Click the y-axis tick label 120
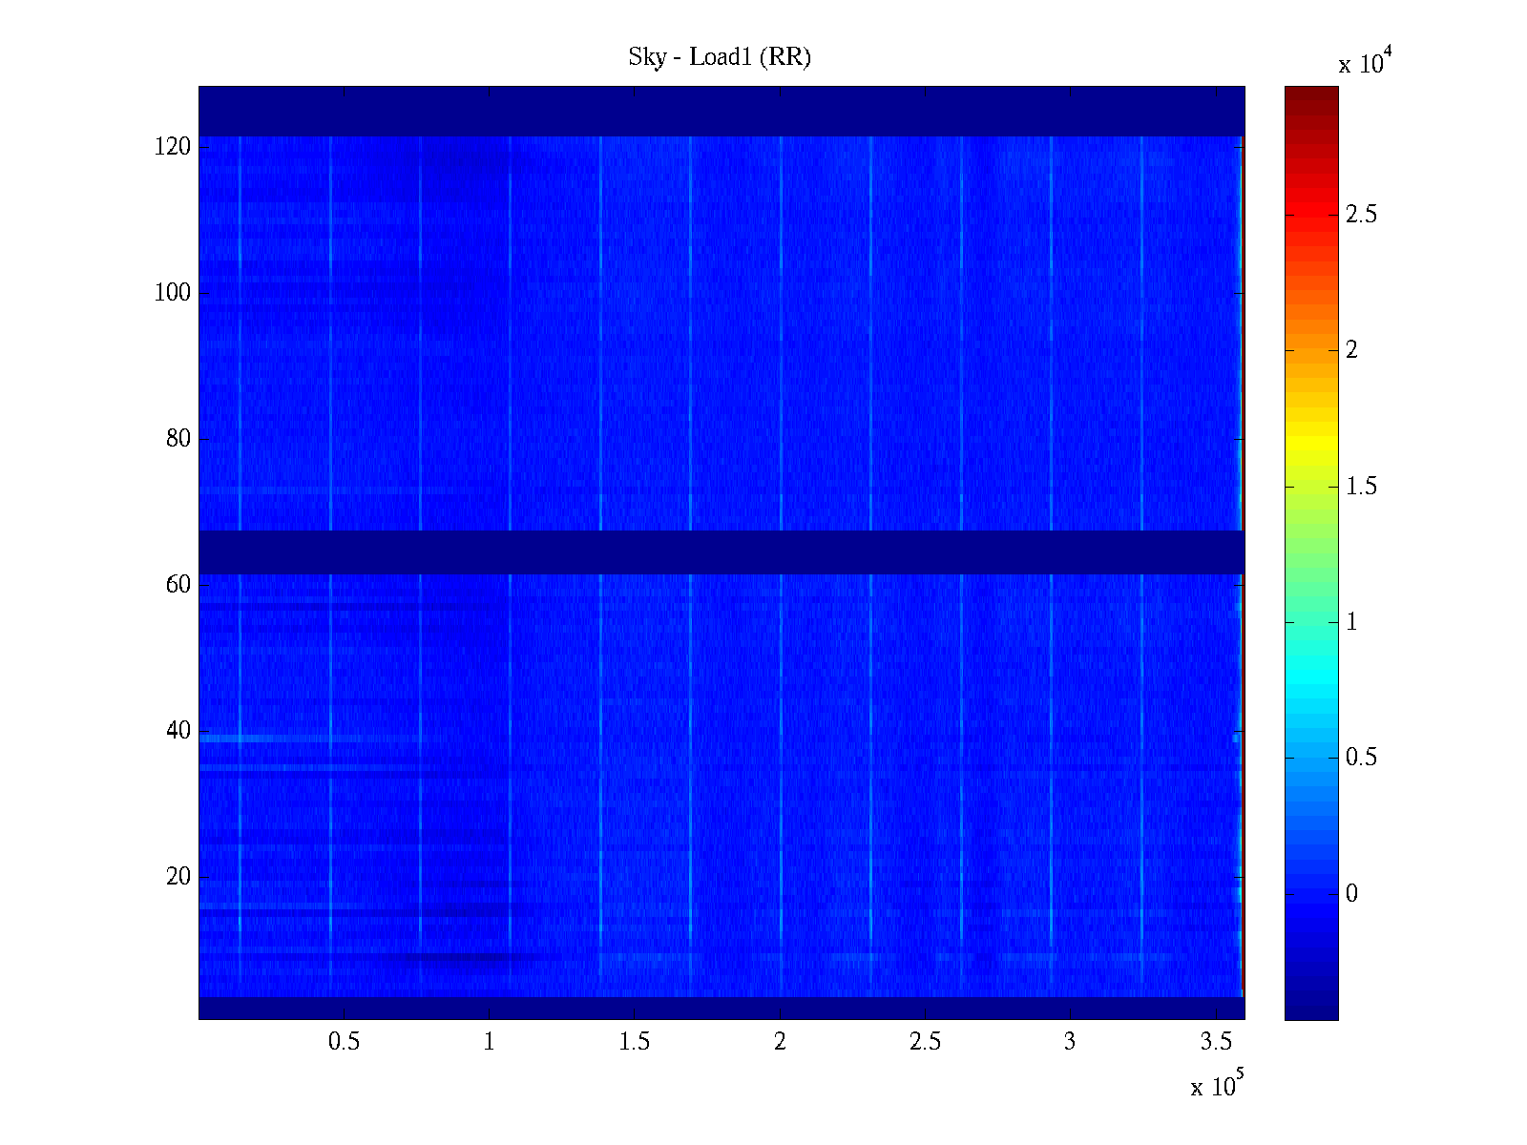Viewport: 1527px width, 1145px height. point(173,147)
